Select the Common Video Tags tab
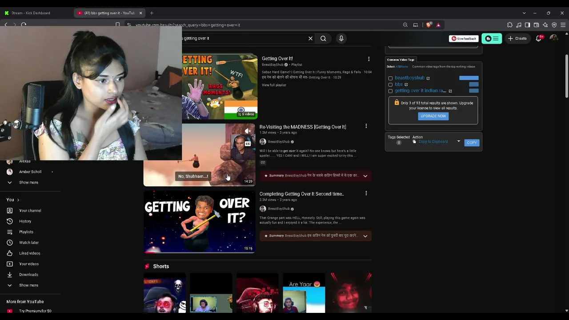Screen dimensions: 569x320 [401, 60]
